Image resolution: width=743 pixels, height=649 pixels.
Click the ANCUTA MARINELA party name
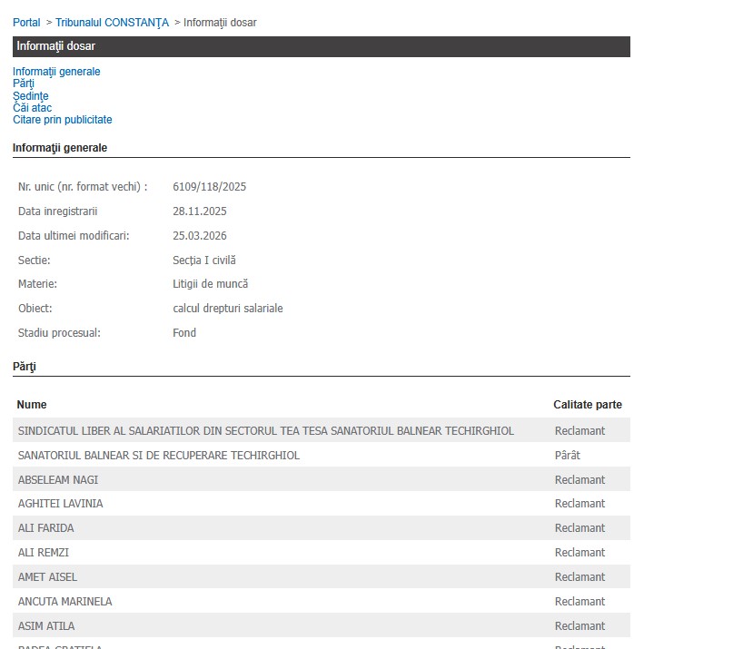[64, 602]
